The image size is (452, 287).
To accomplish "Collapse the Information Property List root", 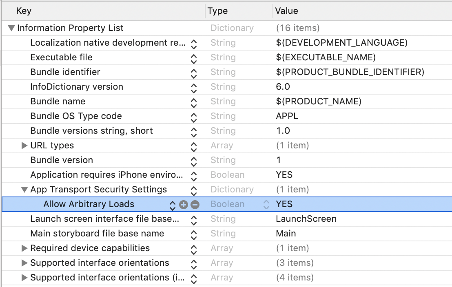I will (x=11, y=28).
